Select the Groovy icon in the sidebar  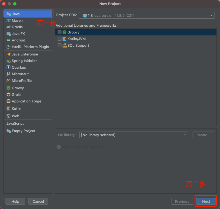(x=9, y=88)
